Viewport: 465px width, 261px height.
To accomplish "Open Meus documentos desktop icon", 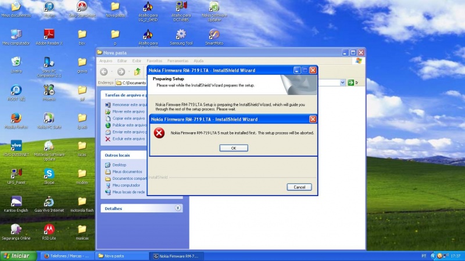I will 16,9.
